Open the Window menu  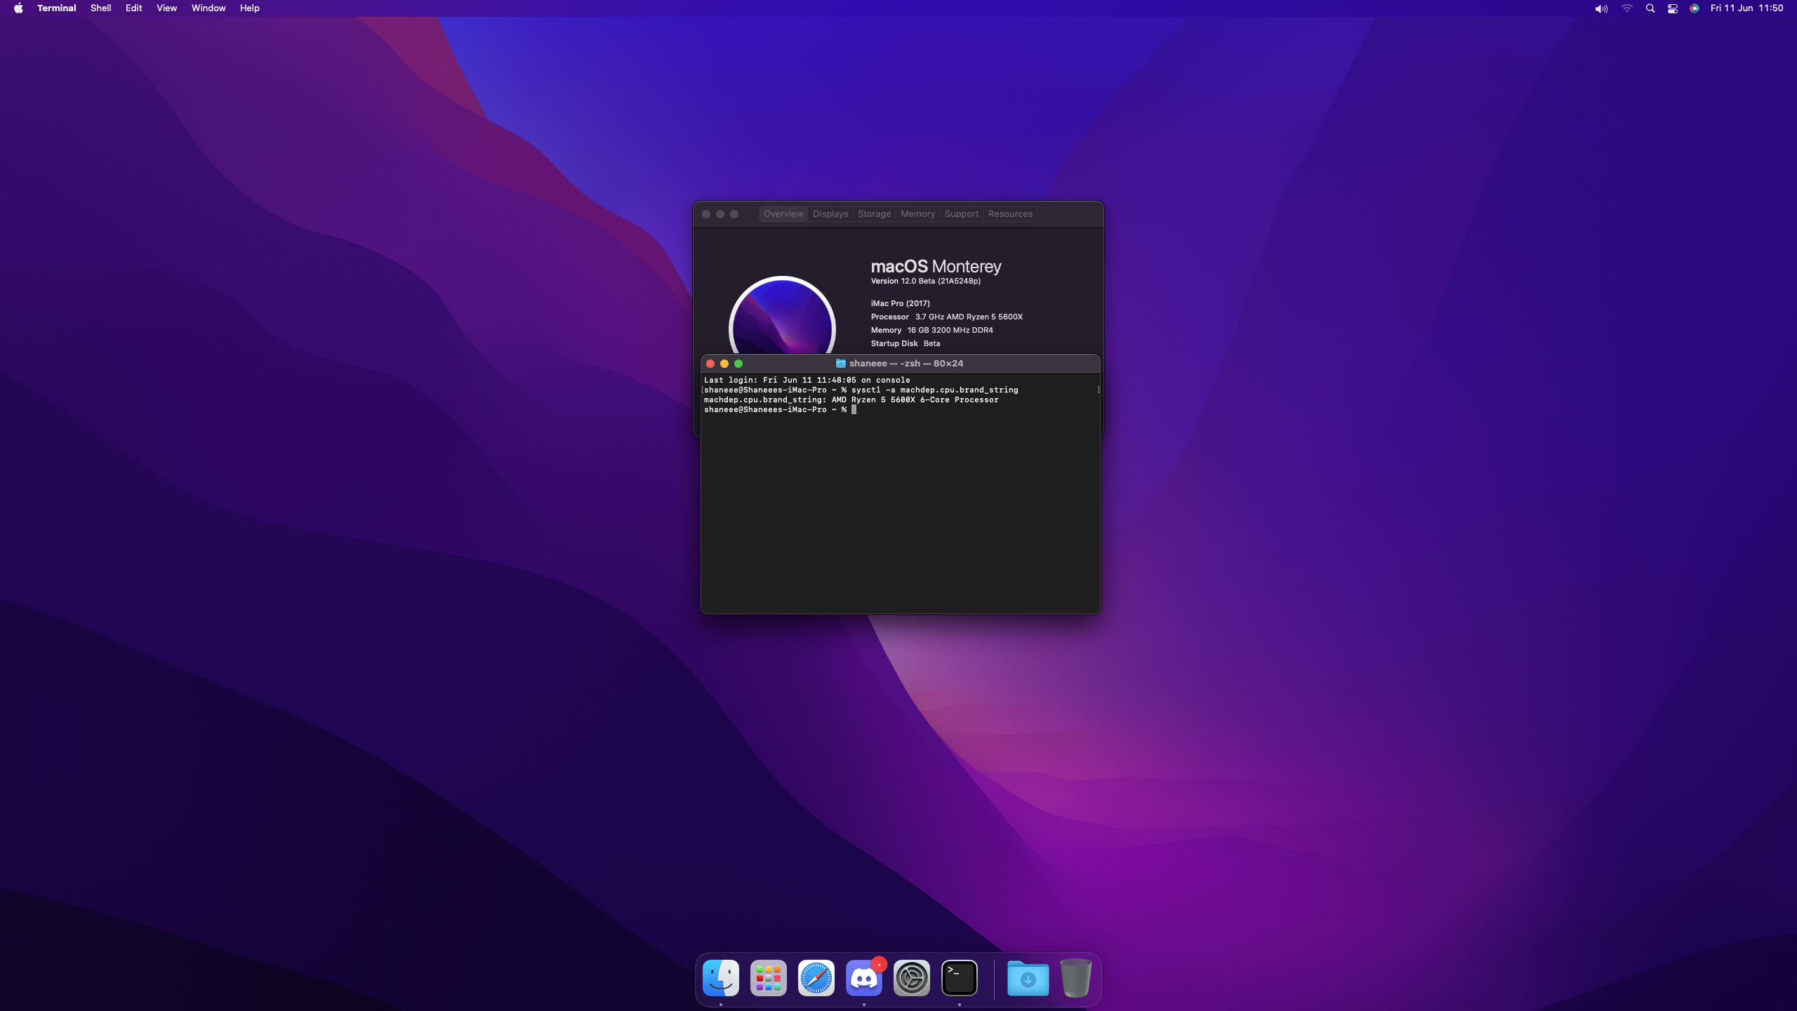coord(208,8)
